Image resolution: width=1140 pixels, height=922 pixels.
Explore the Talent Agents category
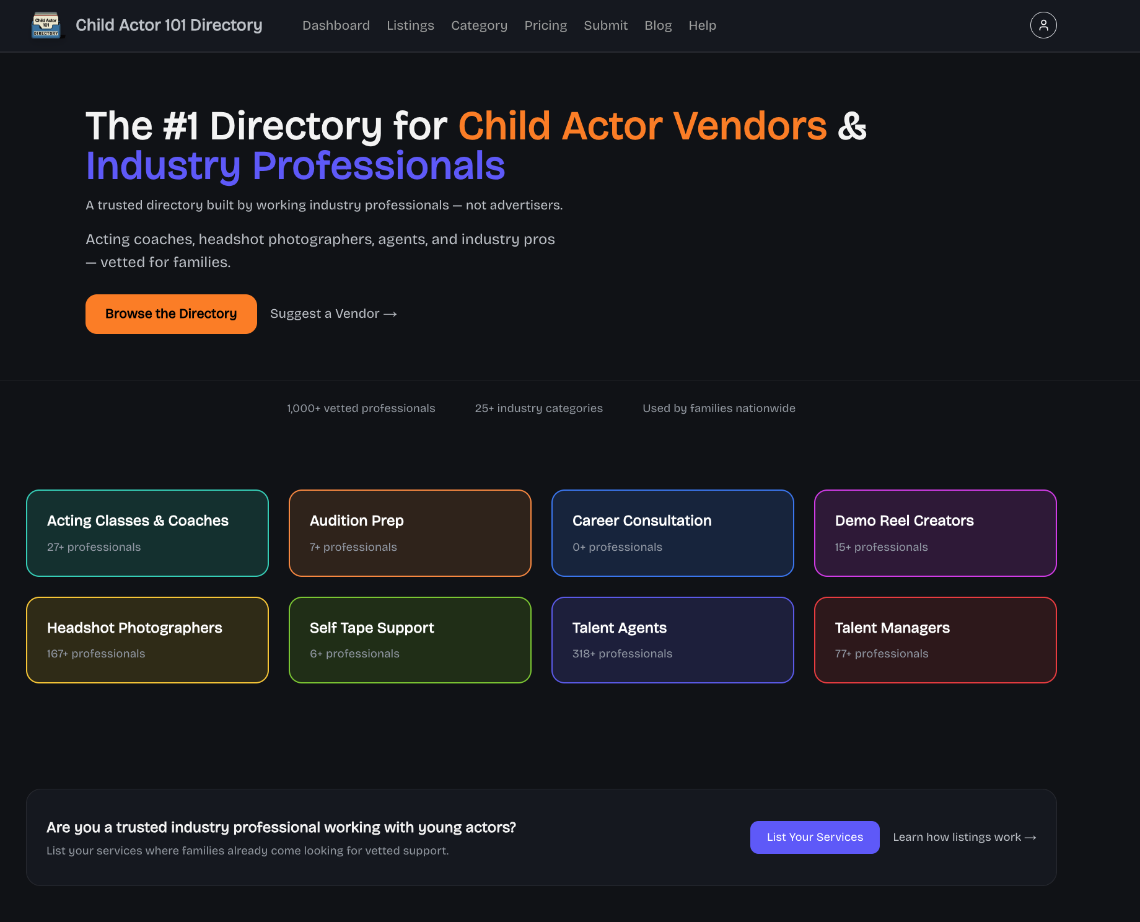pos(672,640)
